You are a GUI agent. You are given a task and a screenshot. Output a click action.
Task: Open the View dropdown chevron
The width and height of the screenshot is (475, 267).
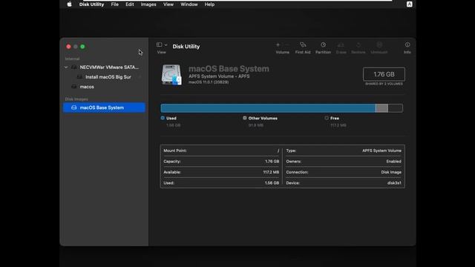point(166,44)
